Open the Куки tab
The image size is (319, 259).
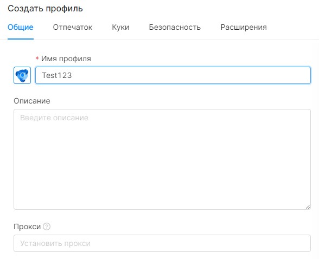pyautogui.click(x=120, y=27)
